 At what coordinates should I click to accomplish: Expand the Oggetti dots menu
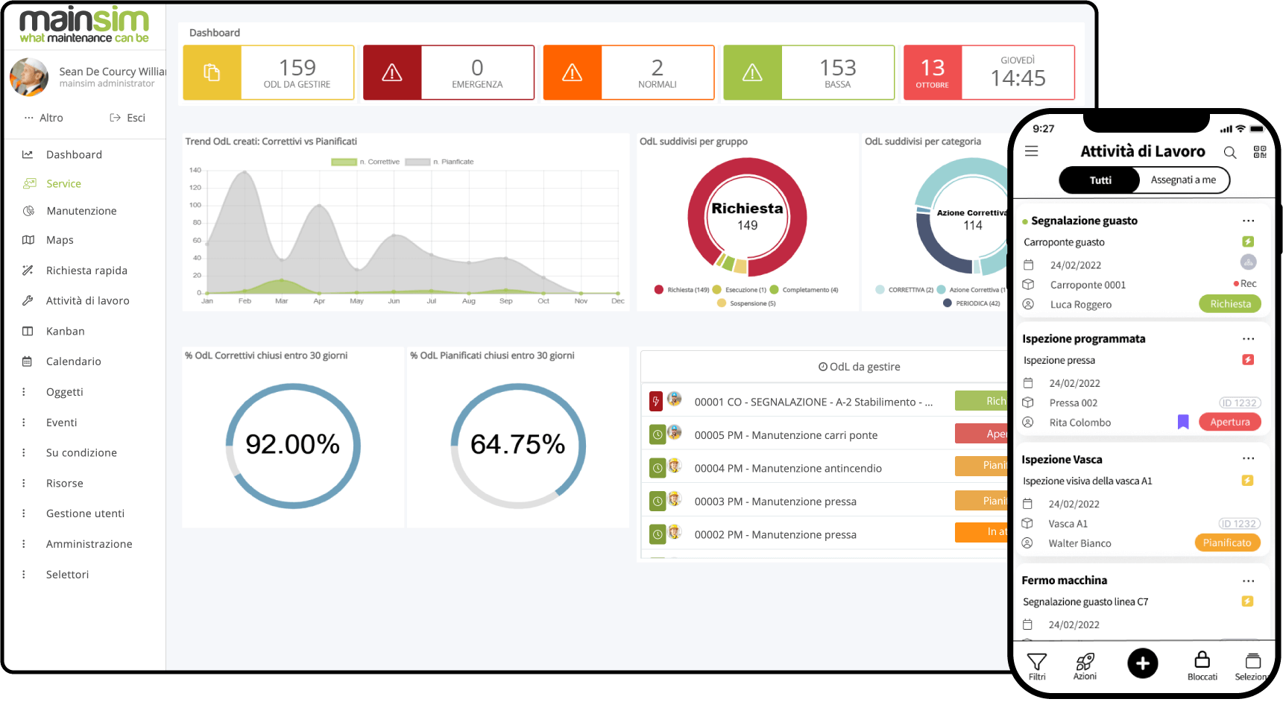click(24, 392)
